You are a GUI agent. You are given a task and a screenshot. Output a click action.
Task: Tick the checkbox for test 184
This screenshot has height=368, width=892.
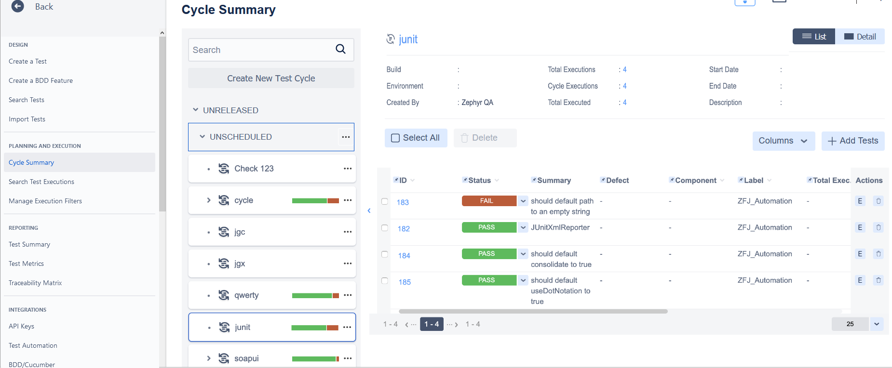[x=385, y=254]
